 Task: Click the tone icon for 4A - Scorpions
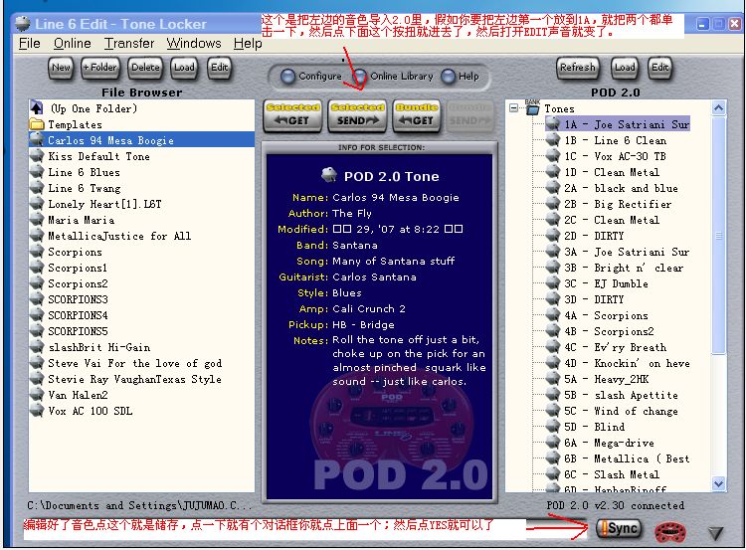(x=552, y=315)
